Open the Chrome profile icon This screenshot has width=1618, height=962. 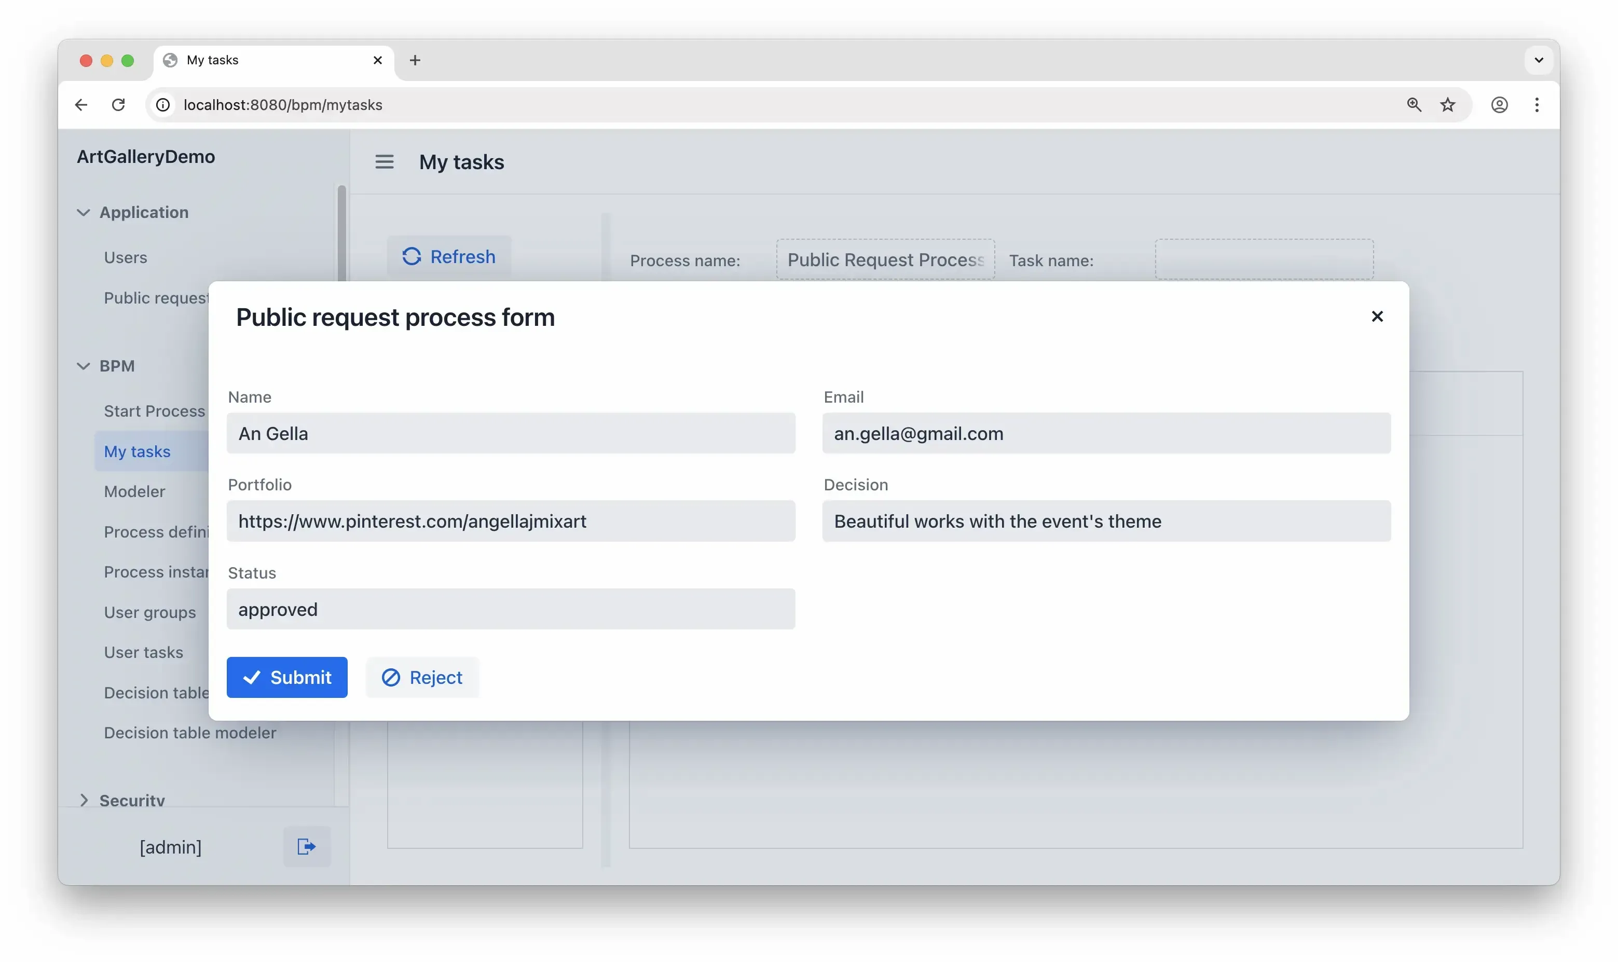tap(1499, 104)
